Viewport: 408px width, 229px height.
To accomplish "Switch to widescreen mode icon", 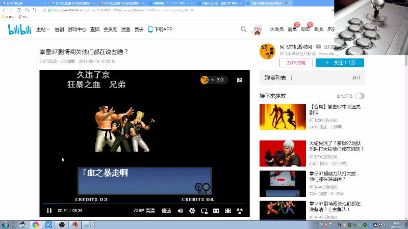I will (216, 211).
